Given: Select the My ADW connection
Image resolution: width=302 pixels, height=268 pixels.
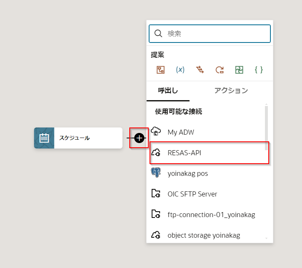Looking at the screenshot, I should pos(181,132).
